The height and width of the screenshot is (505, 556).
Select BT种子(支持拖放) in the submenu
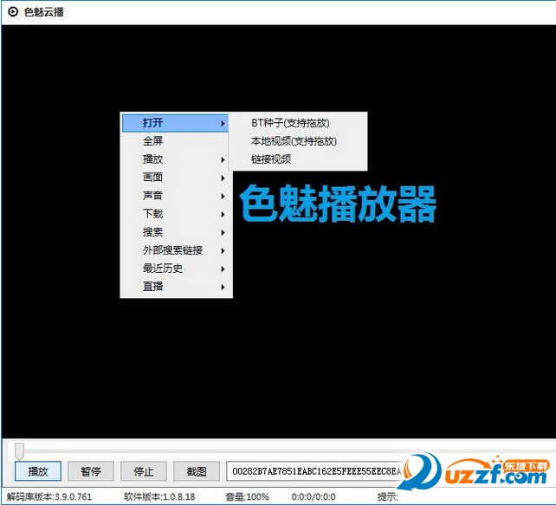tap(298, 123)
